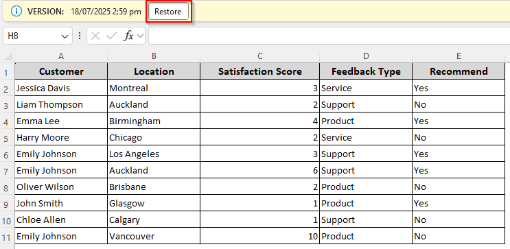
Task: Click the score cell showing 4
Action: (260, 121)
